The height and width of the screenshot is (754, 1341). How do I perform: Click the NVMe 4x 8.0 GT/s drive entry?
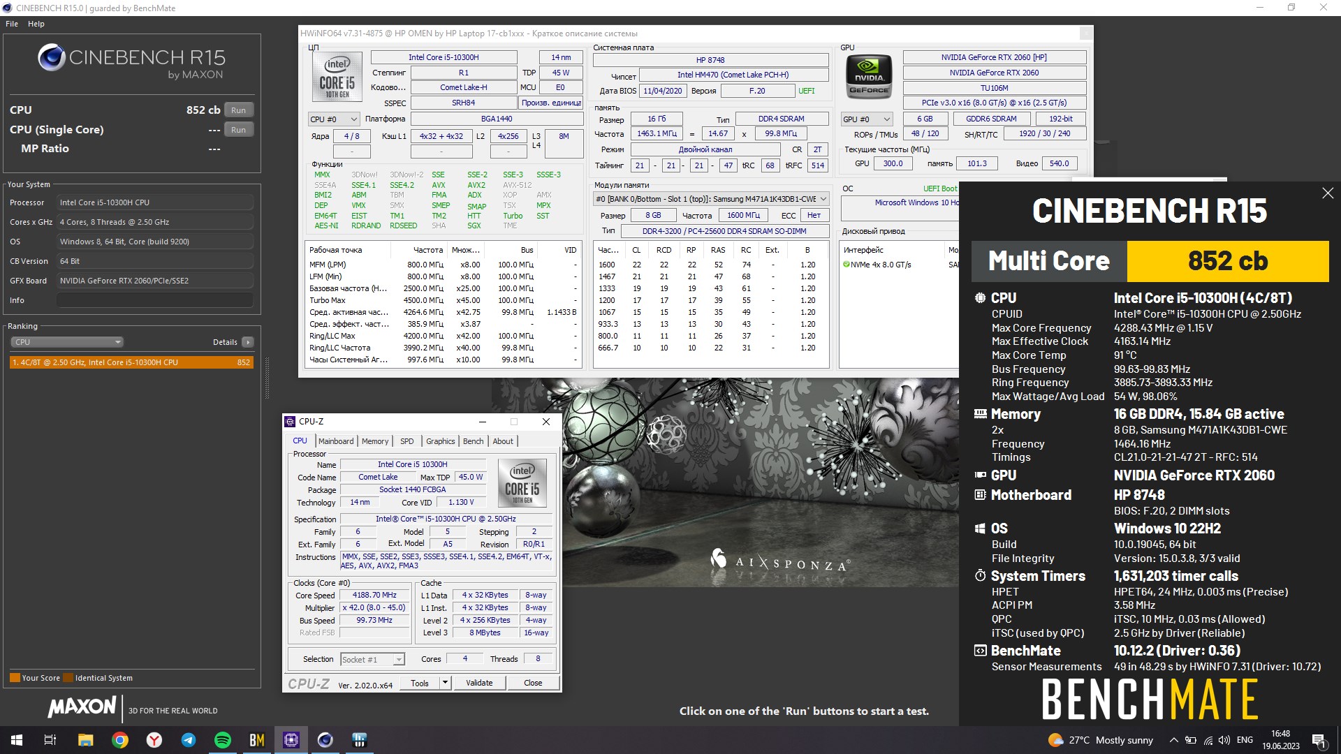pyautogui.click(x=877, y=265)
